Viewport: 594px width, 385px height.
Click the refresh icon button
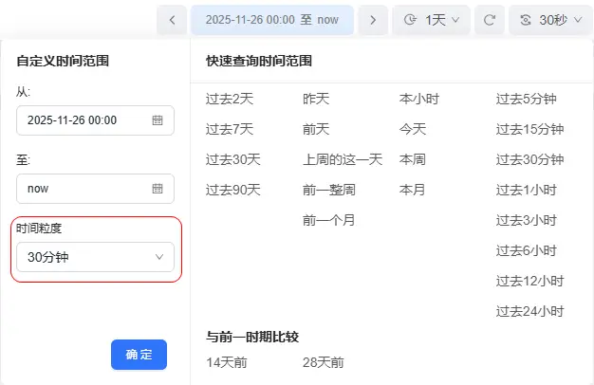490,20
